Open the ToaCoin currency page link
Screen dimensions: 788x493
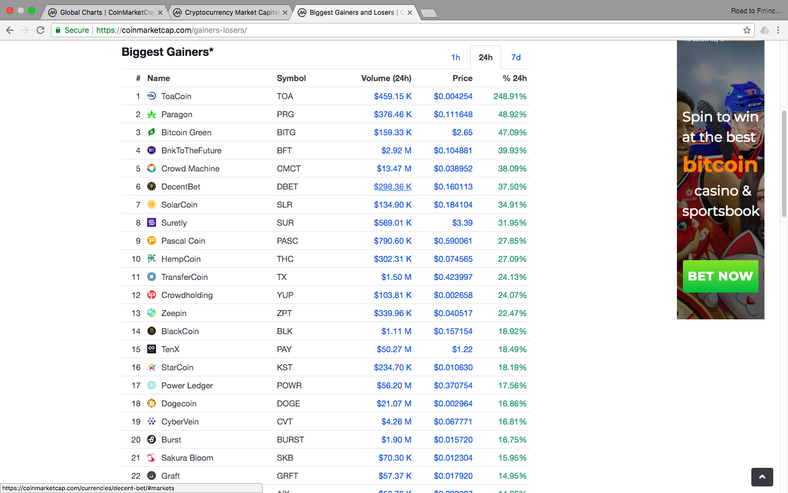(176, 96)
